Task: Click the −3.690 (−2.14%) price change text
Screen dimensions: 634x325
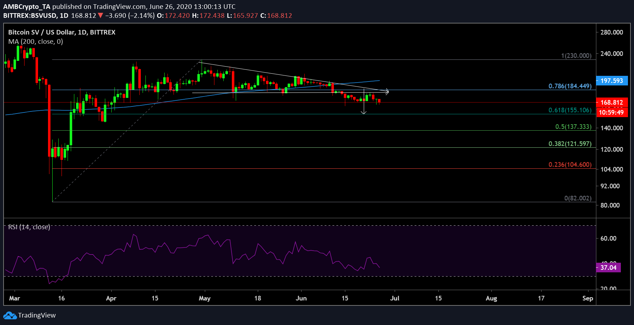Action: pos(130,16)
